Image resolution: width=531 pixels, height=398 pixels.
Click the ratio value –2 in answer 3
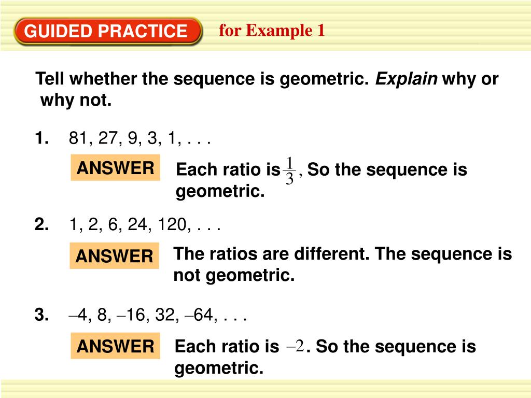click(295, 346)
